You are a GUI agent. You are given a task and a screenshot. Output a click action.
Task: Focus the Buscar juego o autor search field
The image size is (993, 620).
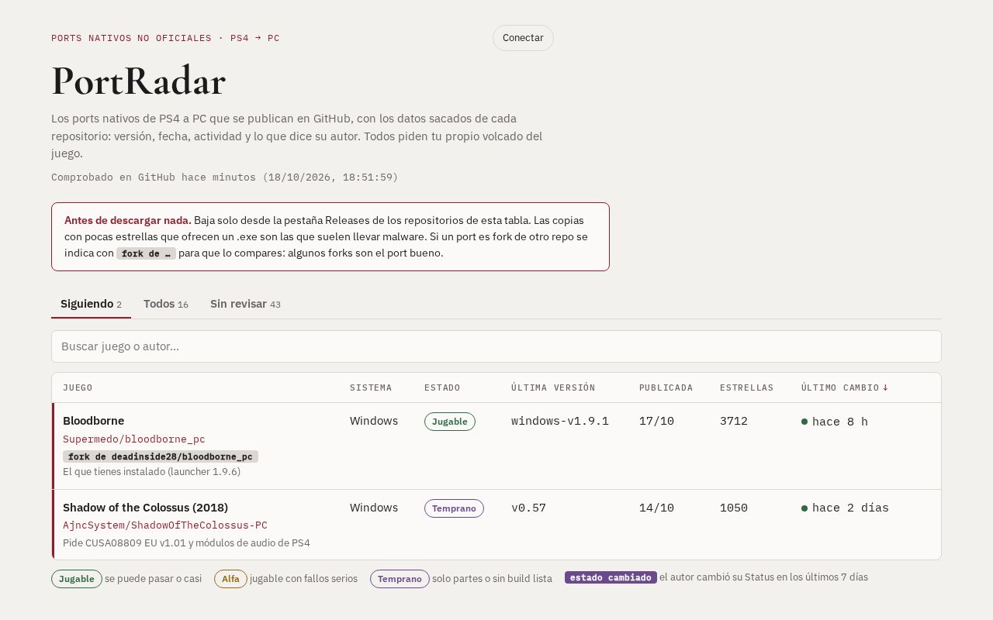tap(496, 346)
